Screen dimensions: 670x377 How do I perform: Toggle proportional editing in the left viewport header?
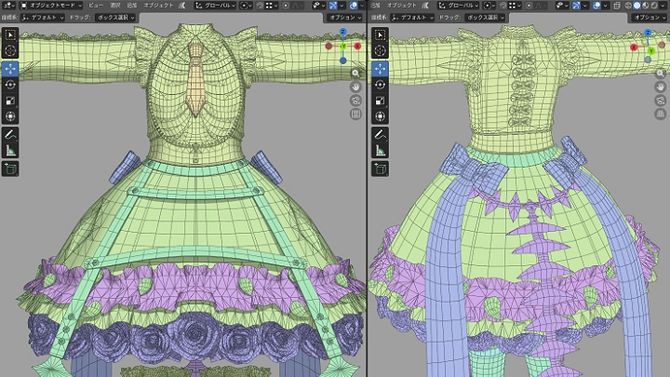286,6
